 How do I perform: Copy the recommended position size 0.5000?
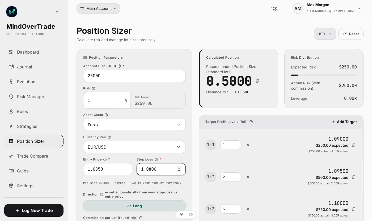pyautogui.click(x=257, y=81)
